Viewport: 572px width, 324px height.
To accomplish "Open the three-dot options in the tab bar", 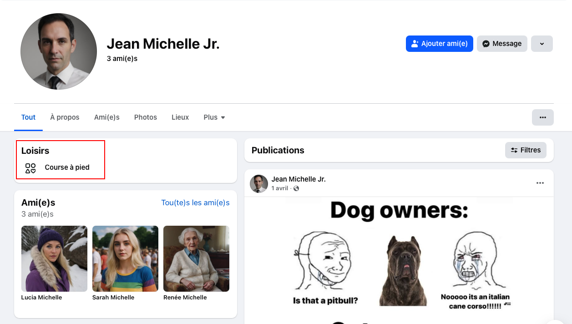I will [x=542, y=117].
